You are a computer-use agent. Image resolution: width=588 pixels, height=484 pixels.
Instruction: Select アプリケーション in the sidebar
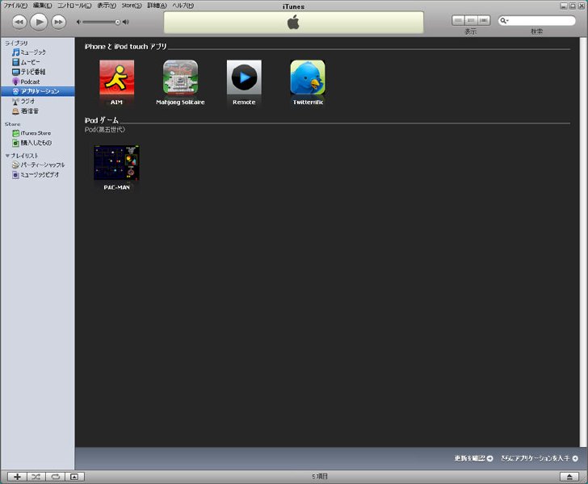pos(37,91)
